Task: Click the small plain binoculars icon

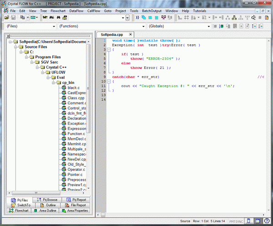Action: [58, 17]
